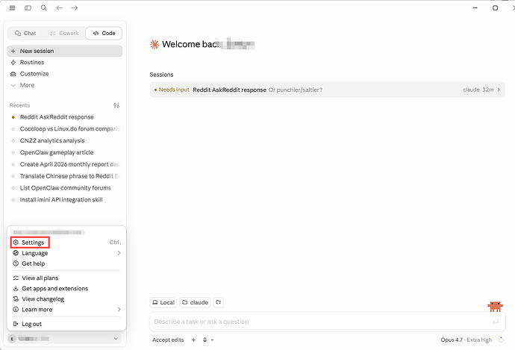Image resolution: width=515 pixels, height=350 pixels.
Task: Click the add-folder icon beside claude
Action: coord(219,302)
